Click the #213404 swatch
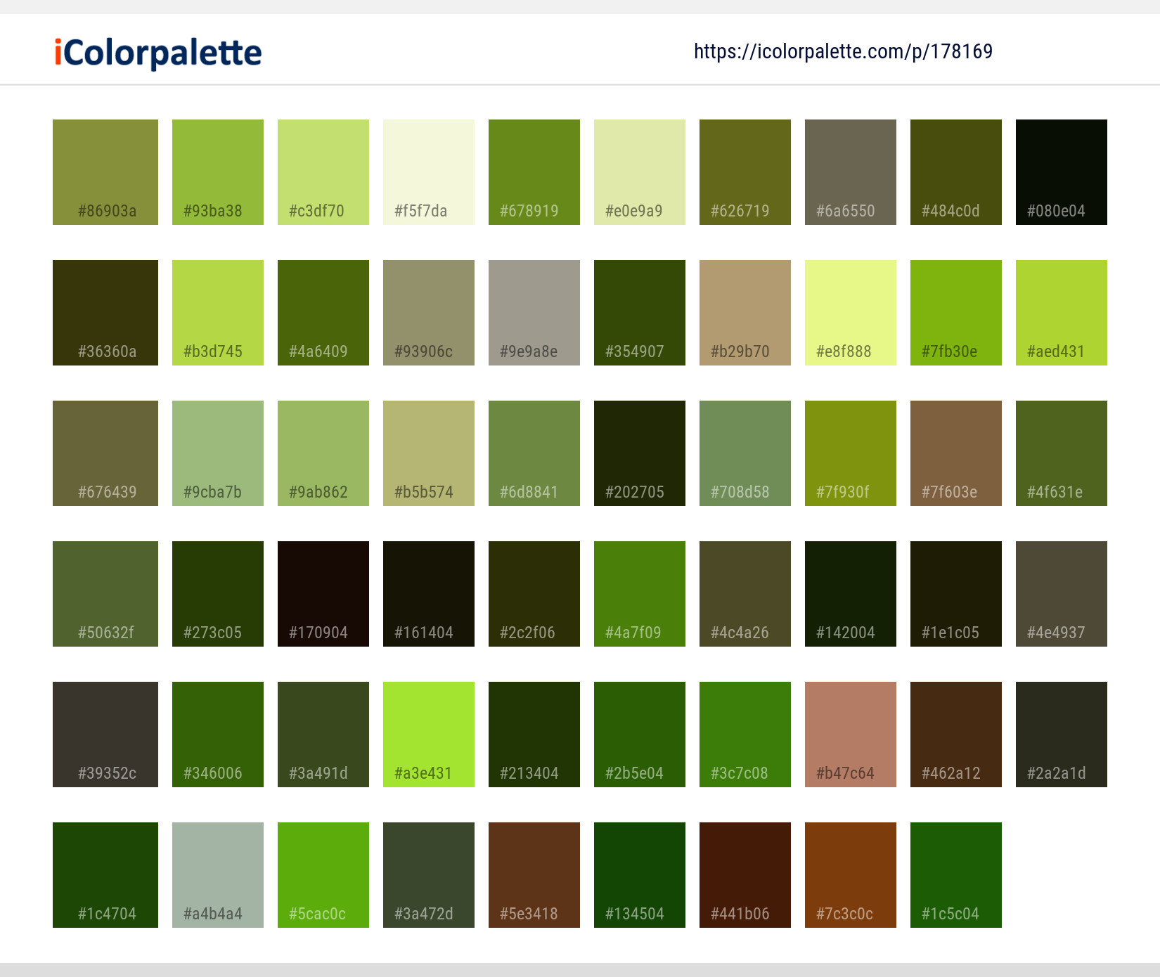Viewport: 1160px width, 977px height. click(x=534, y=735)
